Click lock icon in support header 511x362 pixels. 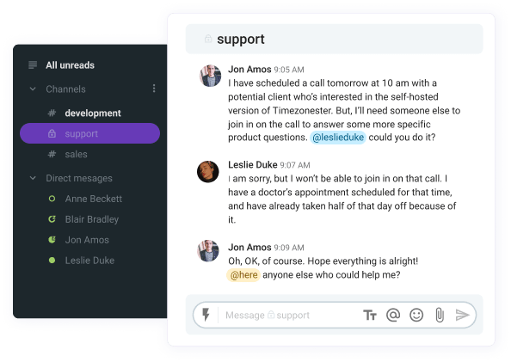[x=208, y=39]
